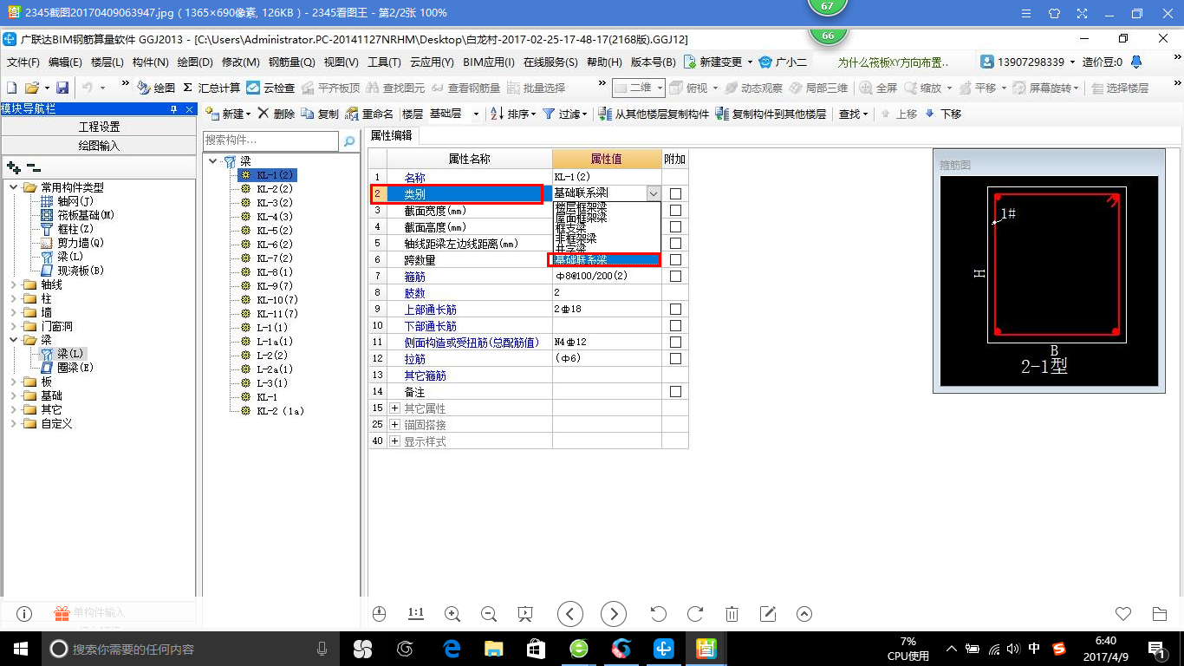This screenshot has width=1184, height=666.
Task: Expand 其它属性 row in property table
Action: coord(395,408)
